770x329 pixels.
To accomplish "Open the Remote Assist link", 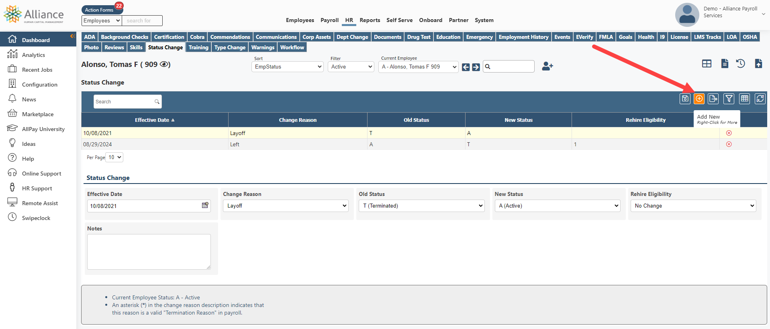I will 40,203.
